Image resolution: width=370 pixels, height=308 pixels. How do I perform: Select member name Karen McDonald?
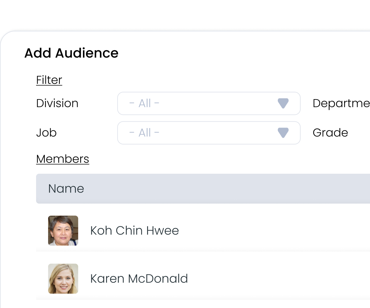[x=139, y=278]
